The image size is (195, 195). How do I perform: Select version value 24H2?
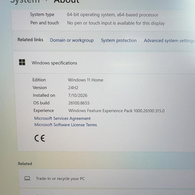73,88
